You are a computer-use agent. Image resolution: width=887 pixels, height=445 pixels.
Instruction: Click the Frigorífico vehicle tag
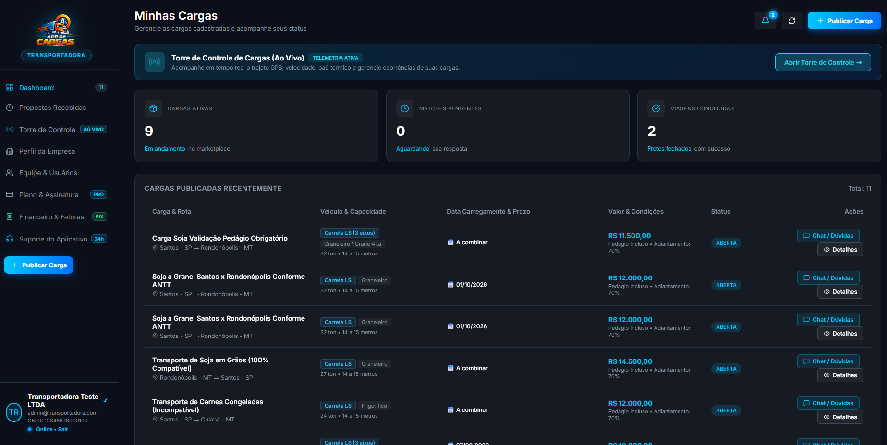pyautogui.click(x=374, y=406)
